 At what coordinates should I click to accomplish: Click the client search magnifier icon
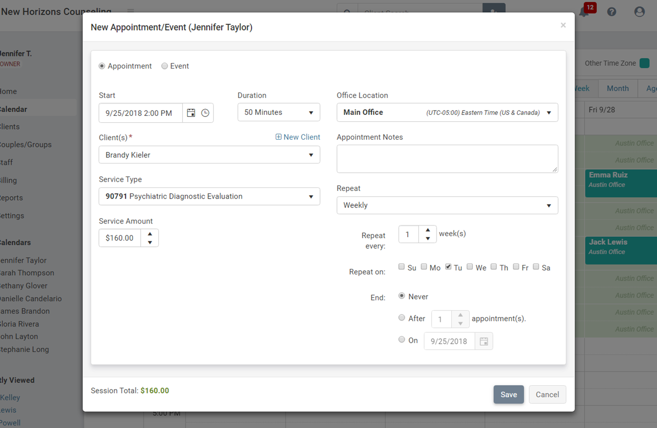tap(347, 11)
